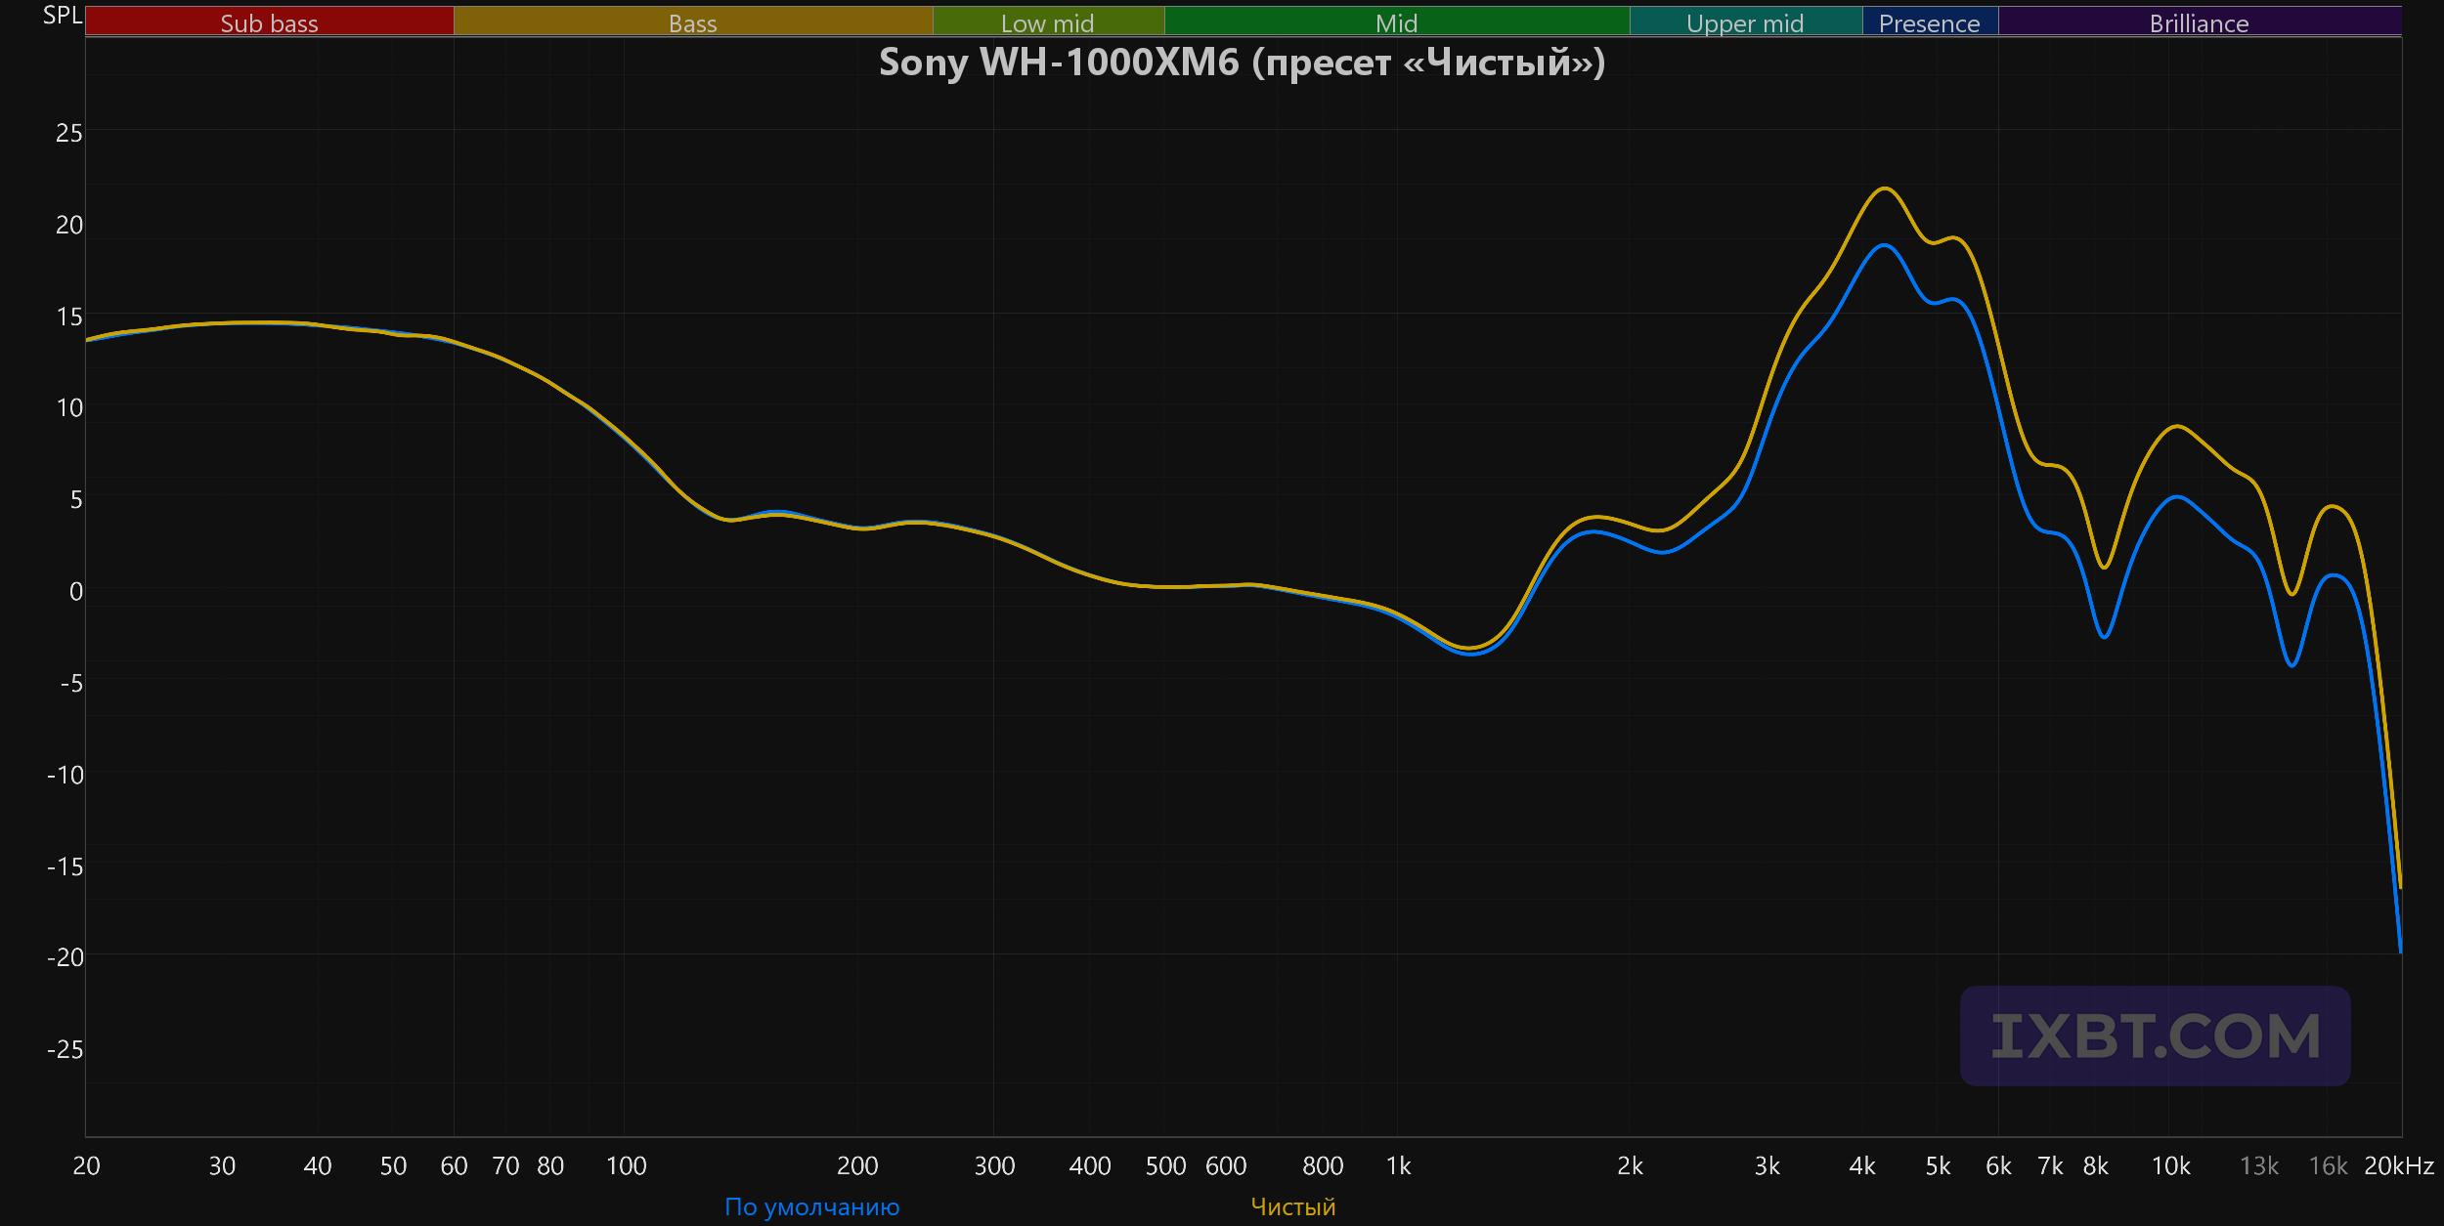The height and width of the screenshot is (1226, 2444).
Task: Click the -5 value on the SPL axis
Action: pos(72,683)
